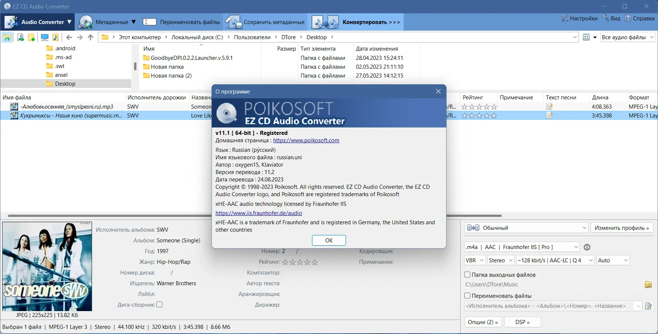Screen dimensions: 658x334
Task: Toggle the folder tree panel icon
Action: pyautogui.click(x=7, y=37)
